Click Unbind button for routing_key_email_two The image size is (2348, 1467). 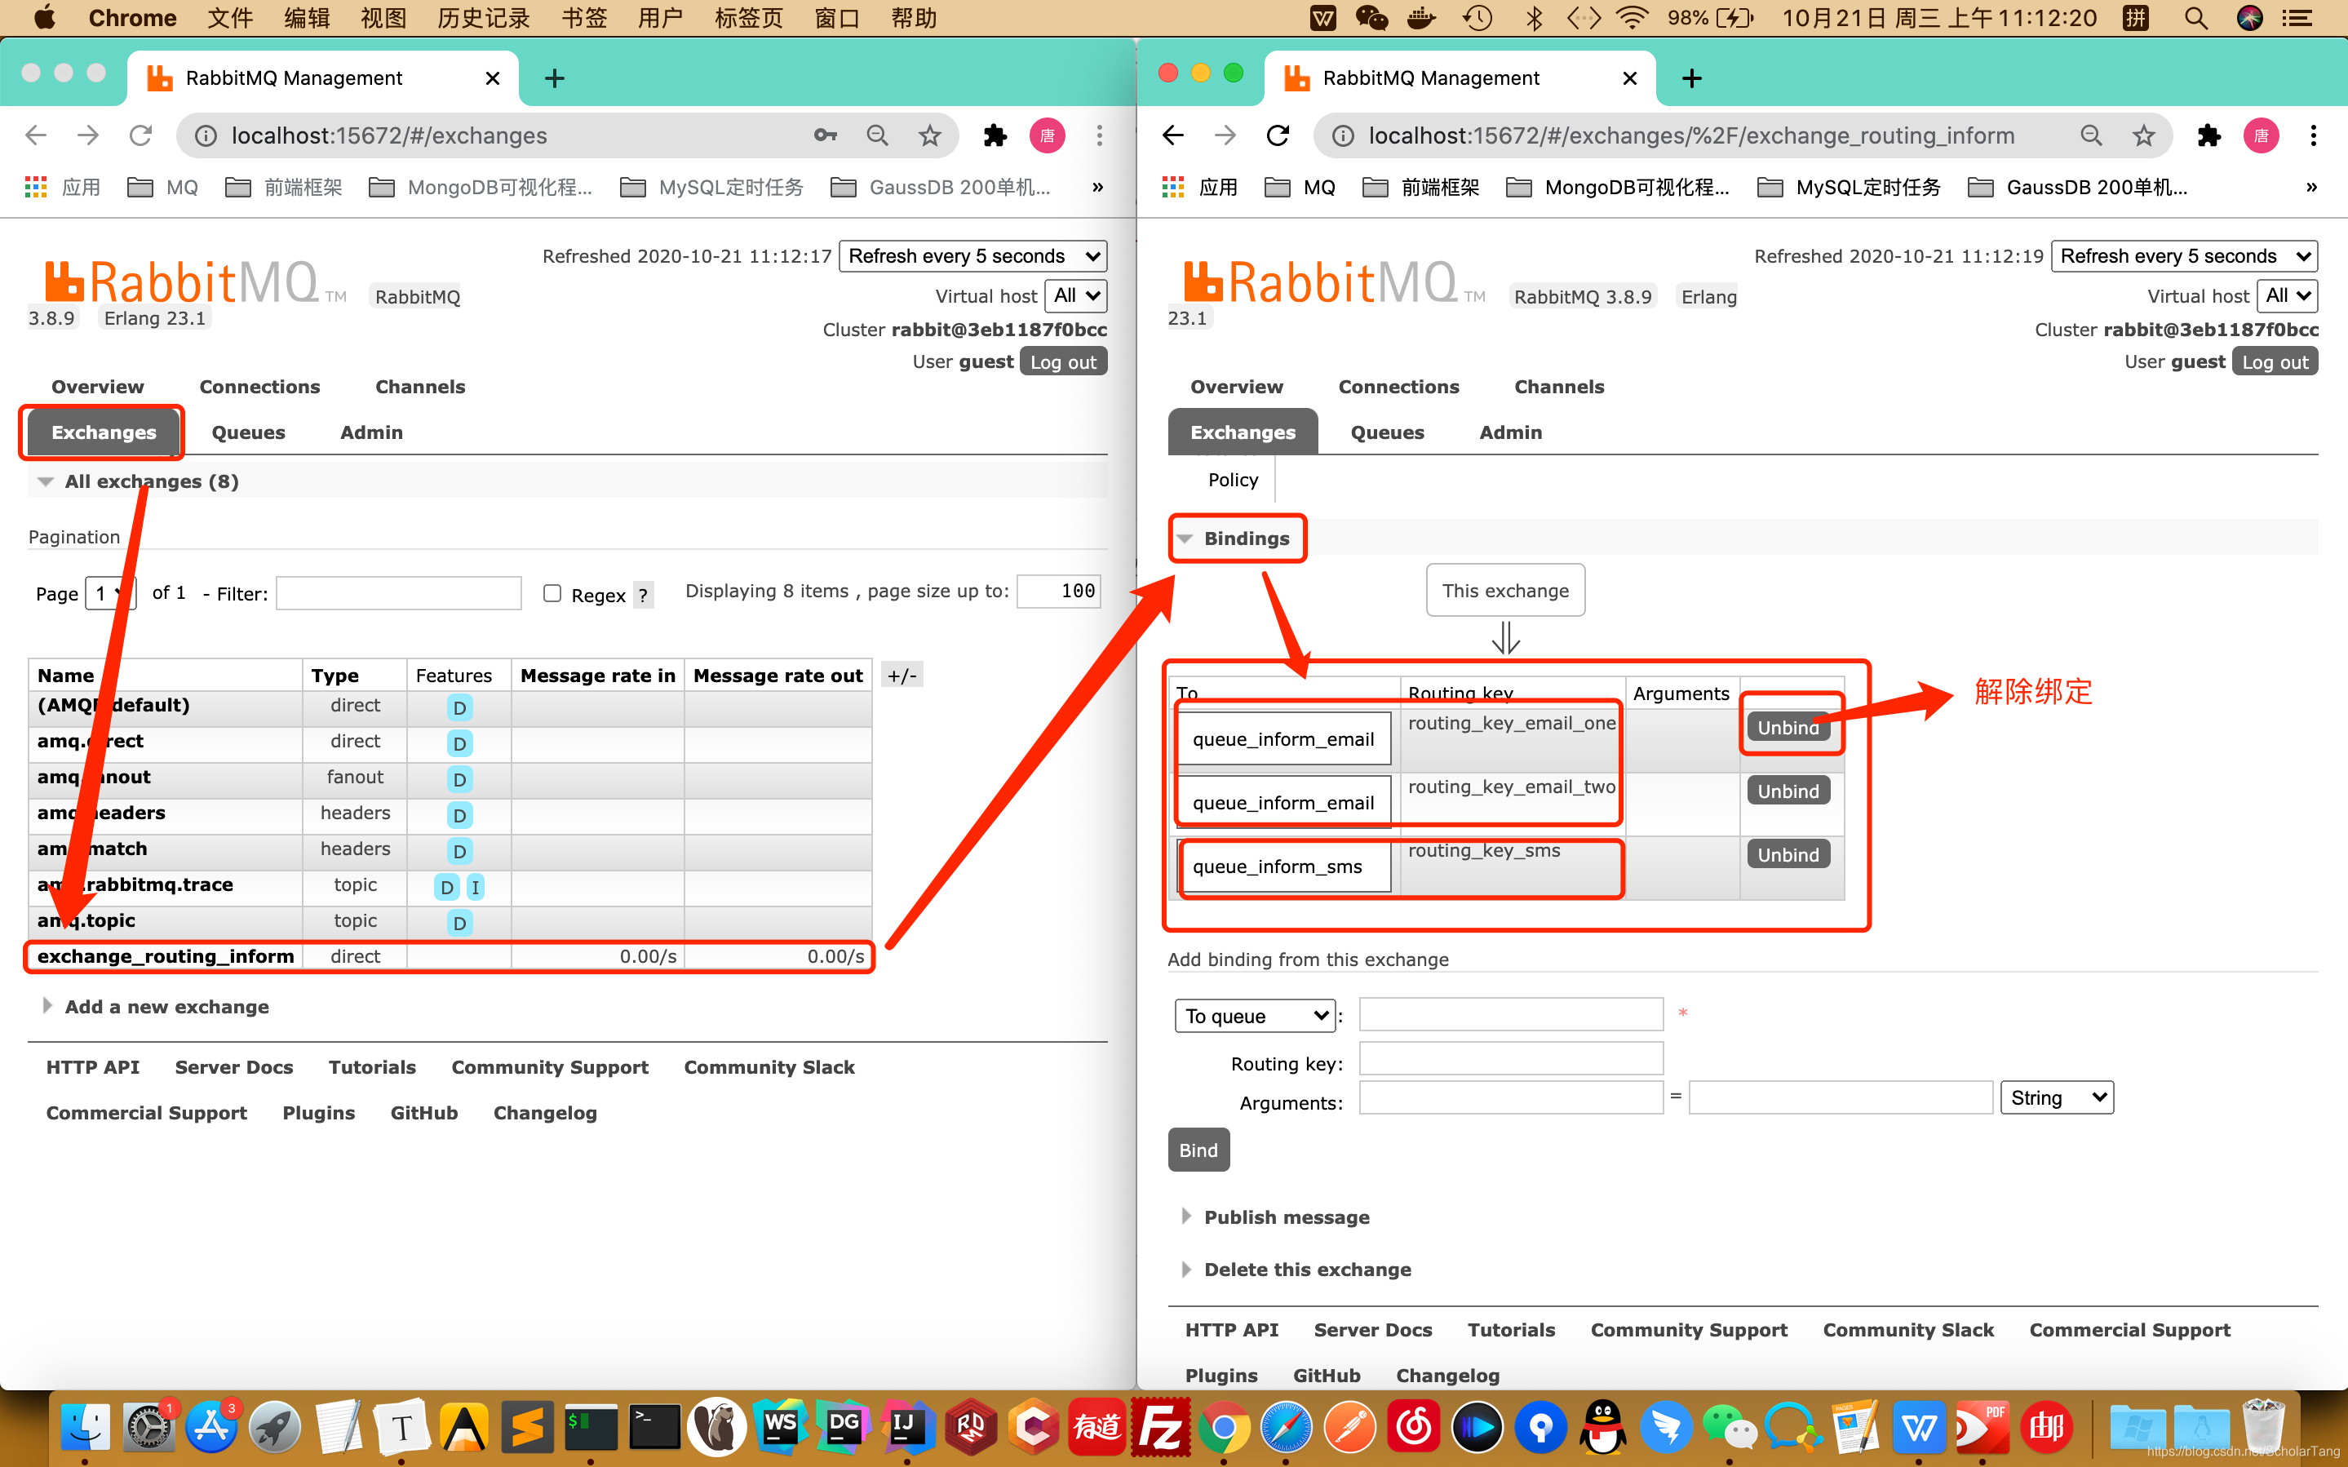1786,789
